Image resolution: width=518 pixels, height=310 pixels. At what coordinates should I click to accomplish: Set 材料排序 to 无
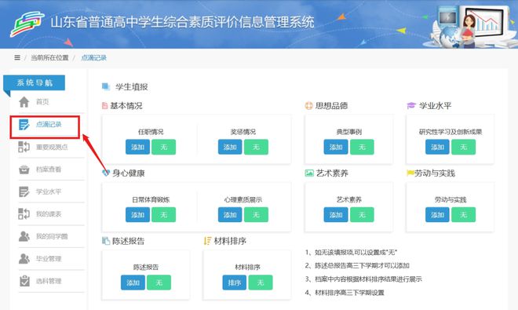pyautogui.click(x=261, y=283)
